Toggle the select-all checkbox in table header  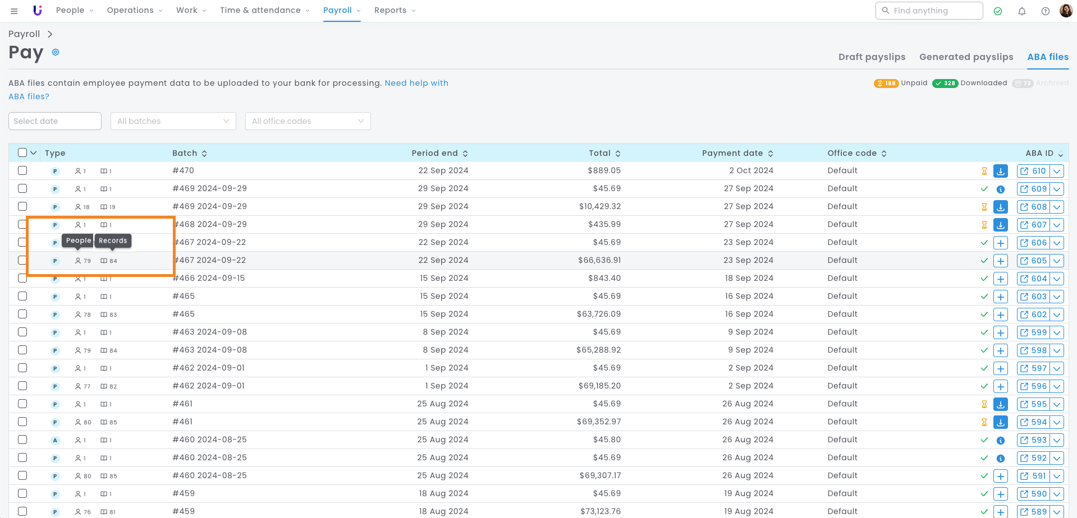coord(22,152)
